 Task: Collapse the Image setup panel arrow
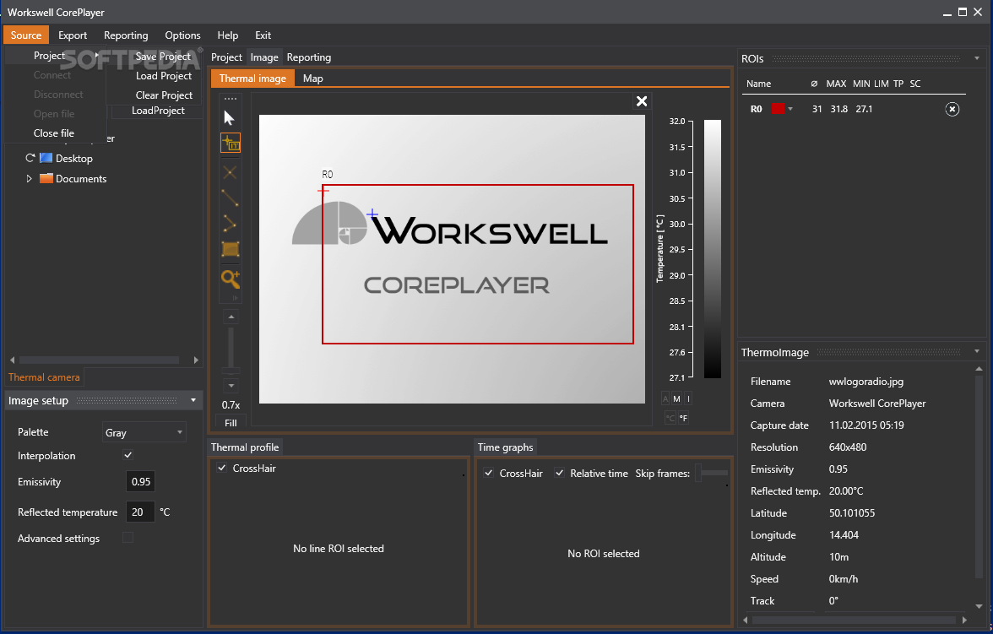coord(193,400)
